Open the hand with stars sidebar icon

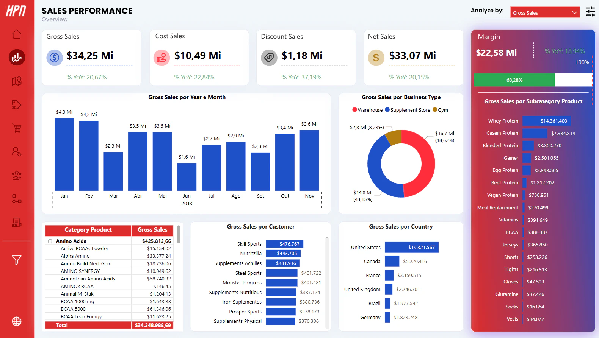pyautogui.click(x=17, y=175)
